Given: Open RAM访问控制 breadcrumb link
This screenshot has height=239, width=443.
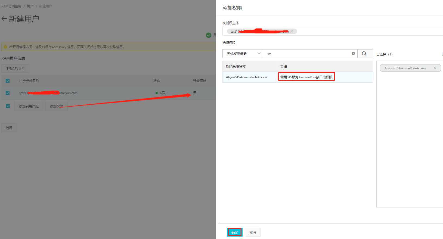Looking at the screenshot, I should (11, 6).
